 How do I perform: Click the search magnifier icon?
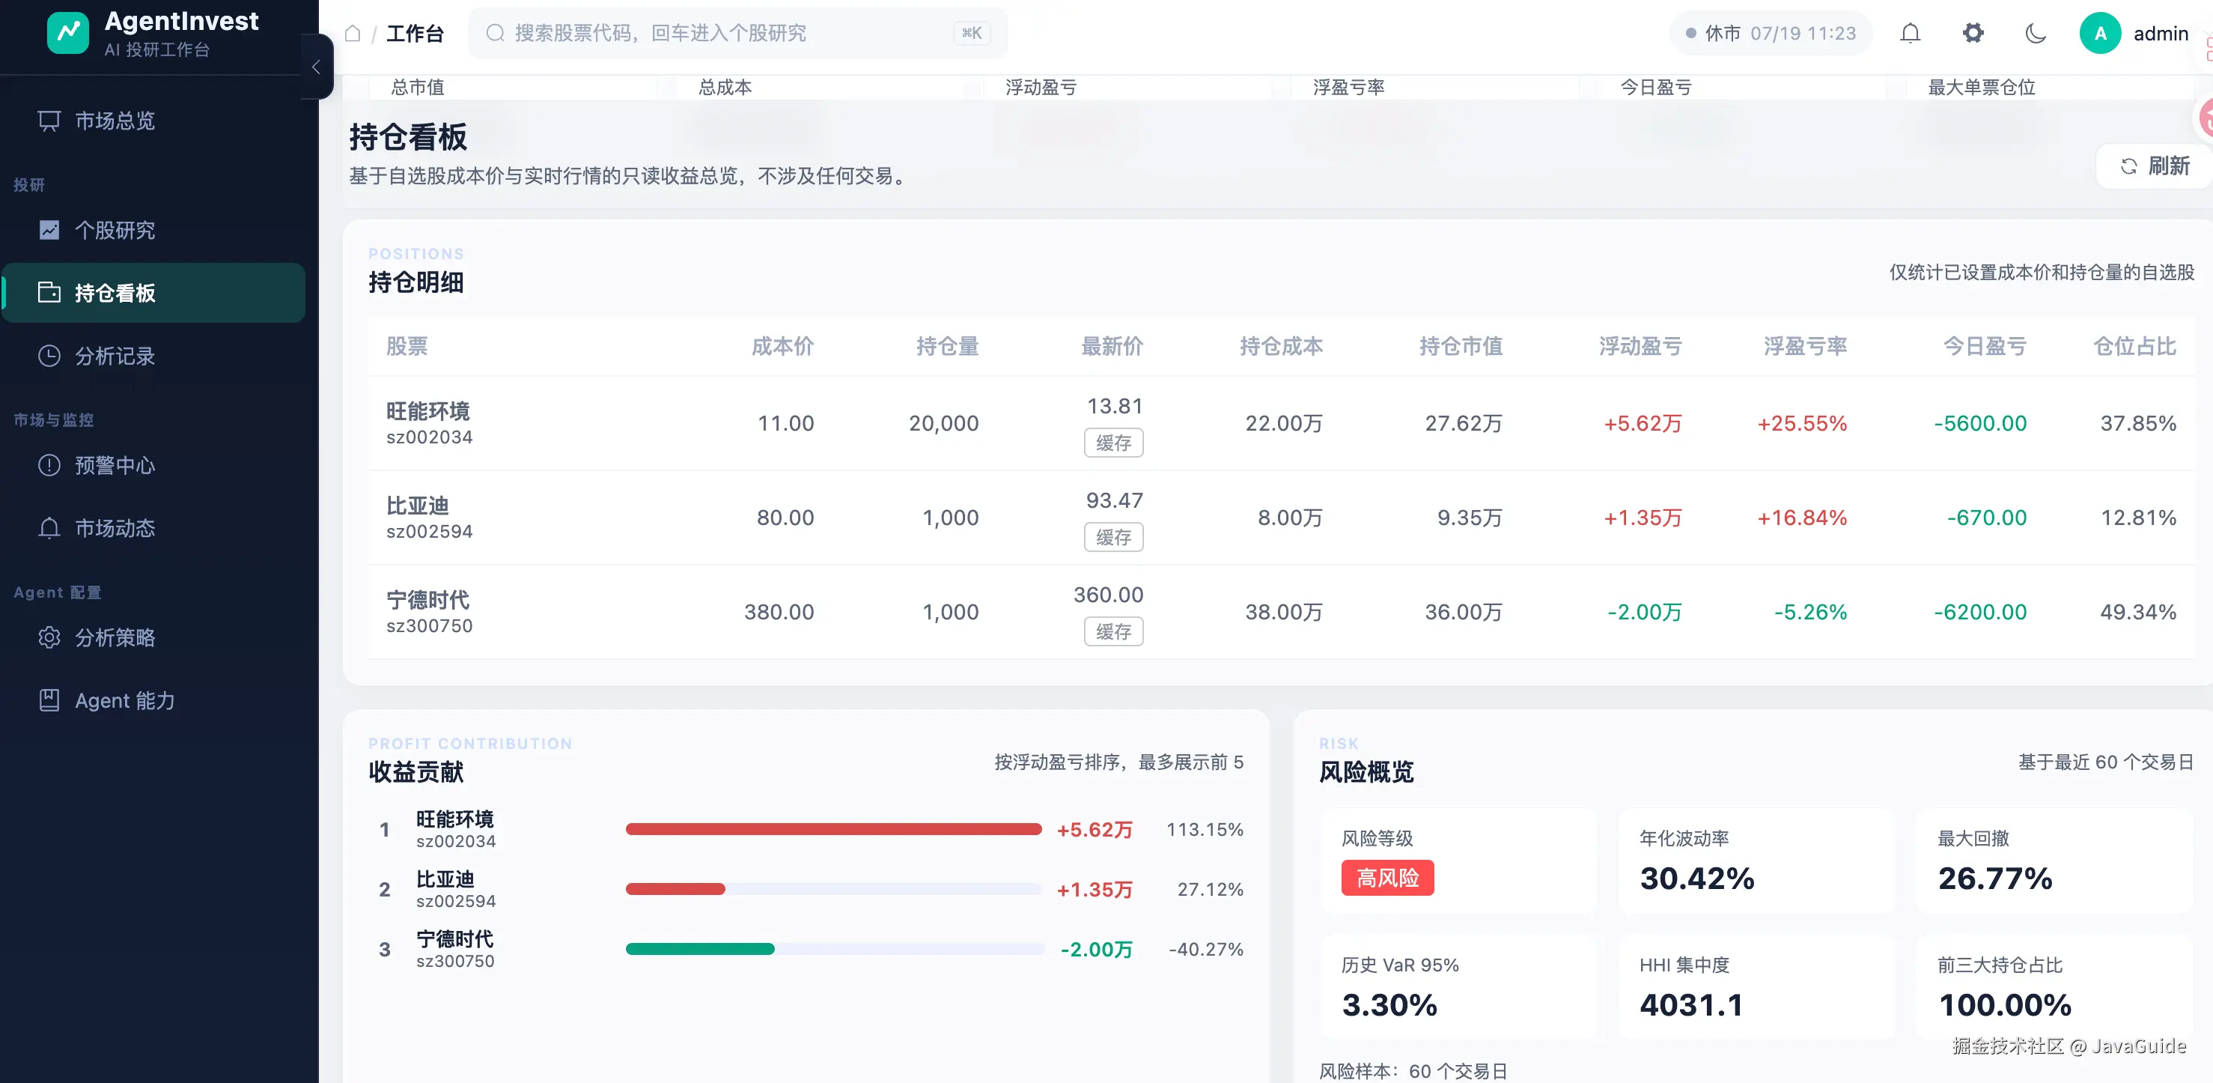point(495,34)
